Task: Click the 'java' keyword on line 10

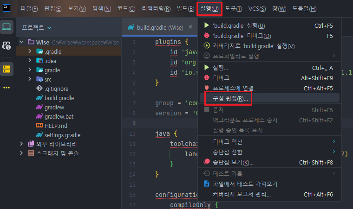Action: (162, 133)
